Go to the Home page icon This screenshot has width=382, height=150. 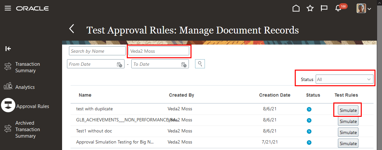(296, 8)
